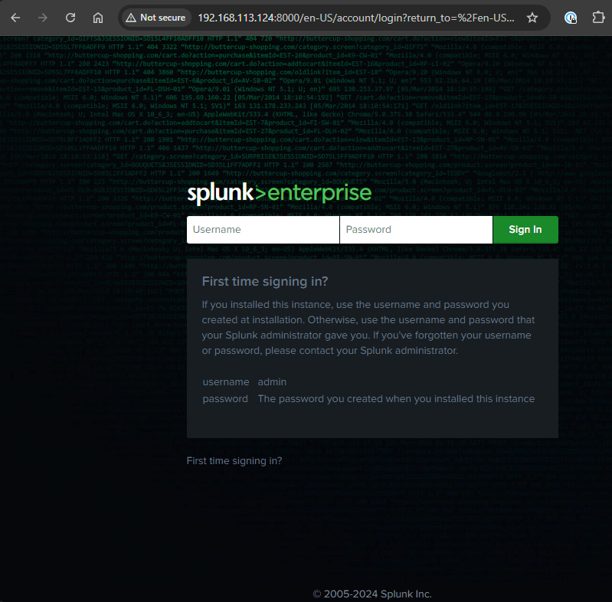
Task: Reload the Splunk login page
Action: pos(70,18)
